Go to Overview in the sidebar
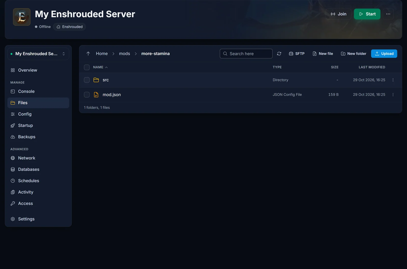The width and height of the screenshot is (407, 269). (x=38, y=70)
